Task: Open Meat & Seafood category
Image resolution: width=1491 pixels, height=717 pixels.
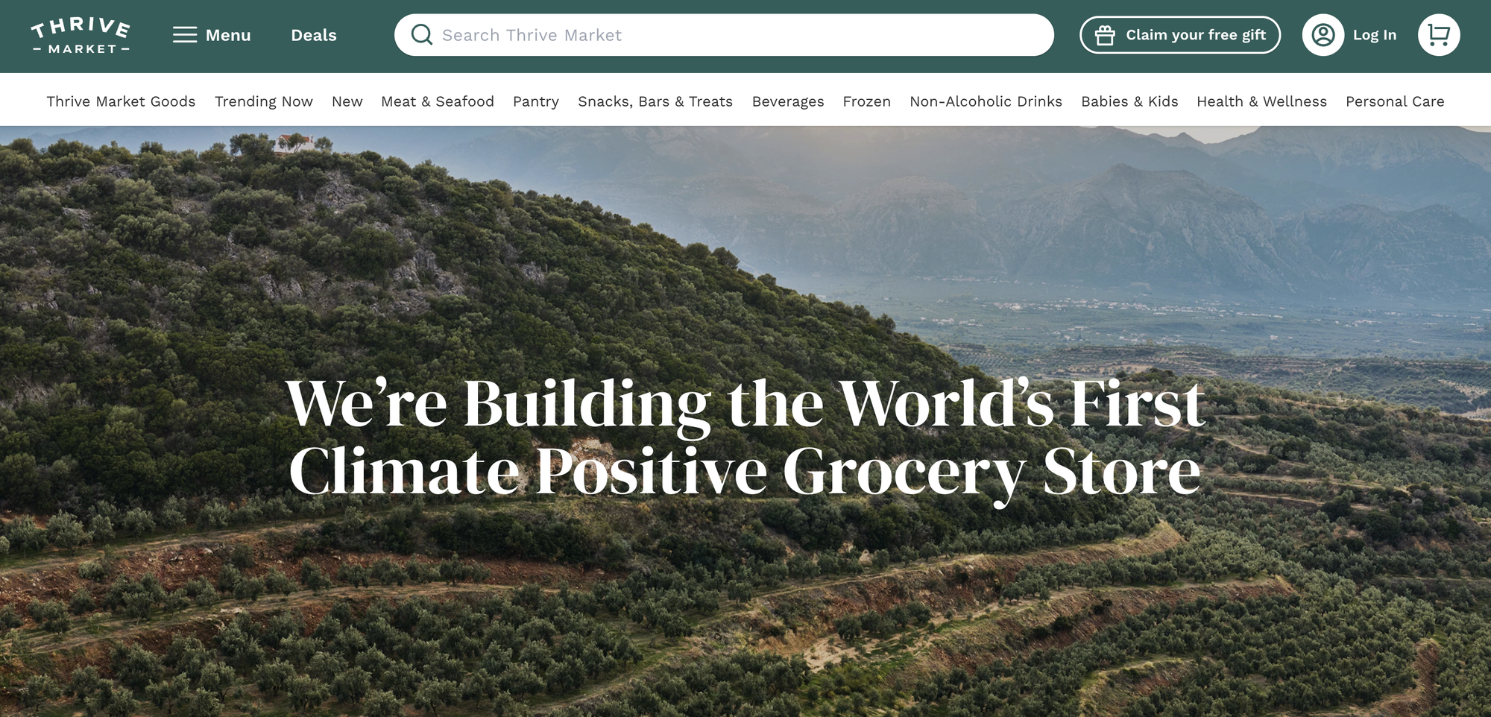Action: 438,101
